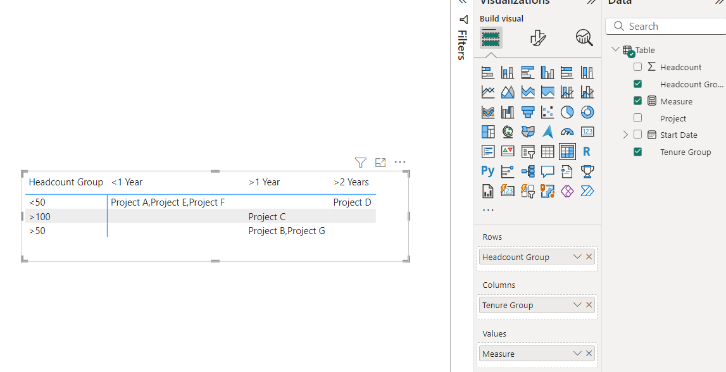Pick the Scatter chart visual
This screenshot has width=726, height=372.
[548, 112]
